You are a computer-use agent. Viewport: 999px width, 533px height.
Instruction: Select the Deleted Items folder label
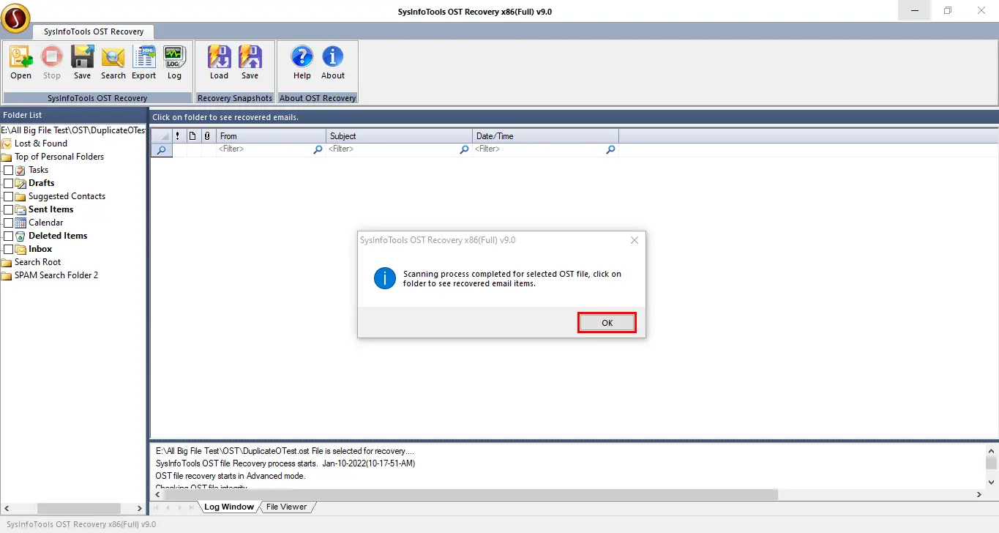[58, 236]
